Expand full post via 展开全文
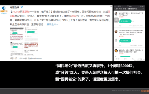149x94 pixels. click(x=52, y=24)
